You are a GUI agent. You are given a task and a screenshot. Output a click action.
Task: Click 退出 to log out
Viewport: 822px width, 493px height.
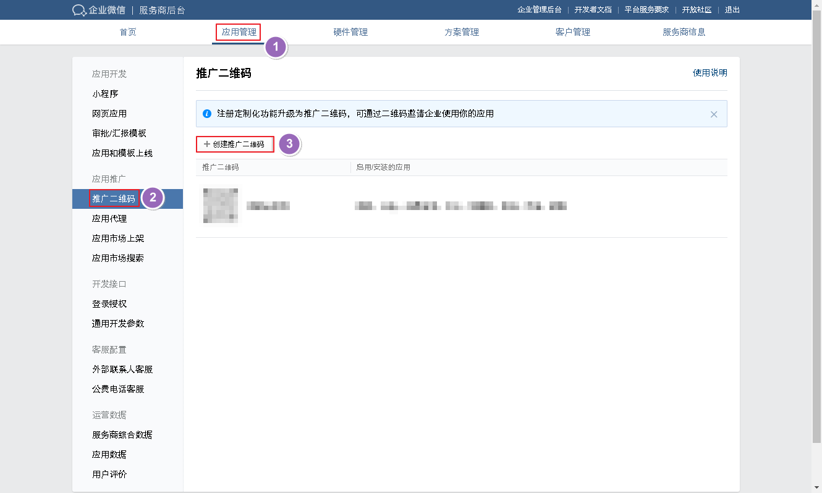coord(732,10)
